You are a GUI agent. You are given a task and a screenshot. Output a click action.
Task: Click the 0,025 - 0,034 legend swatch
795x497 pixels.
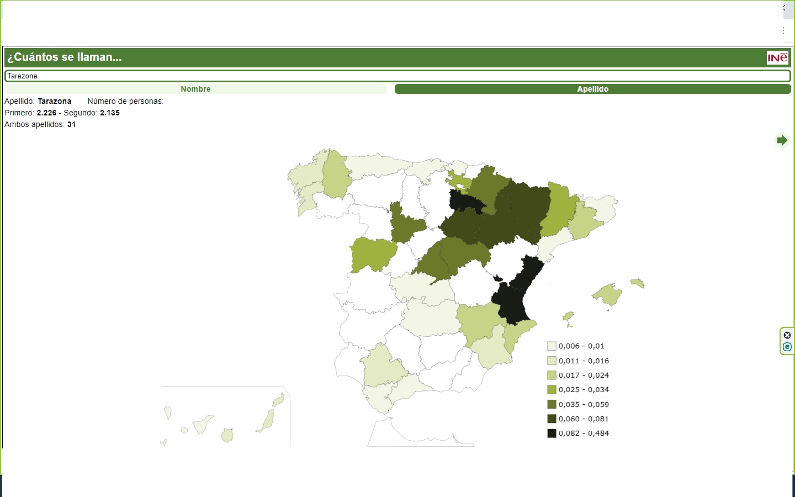552,390
